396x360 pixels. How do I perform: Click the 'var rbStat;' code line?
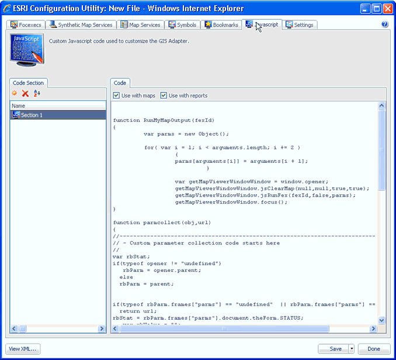(131, 257)
